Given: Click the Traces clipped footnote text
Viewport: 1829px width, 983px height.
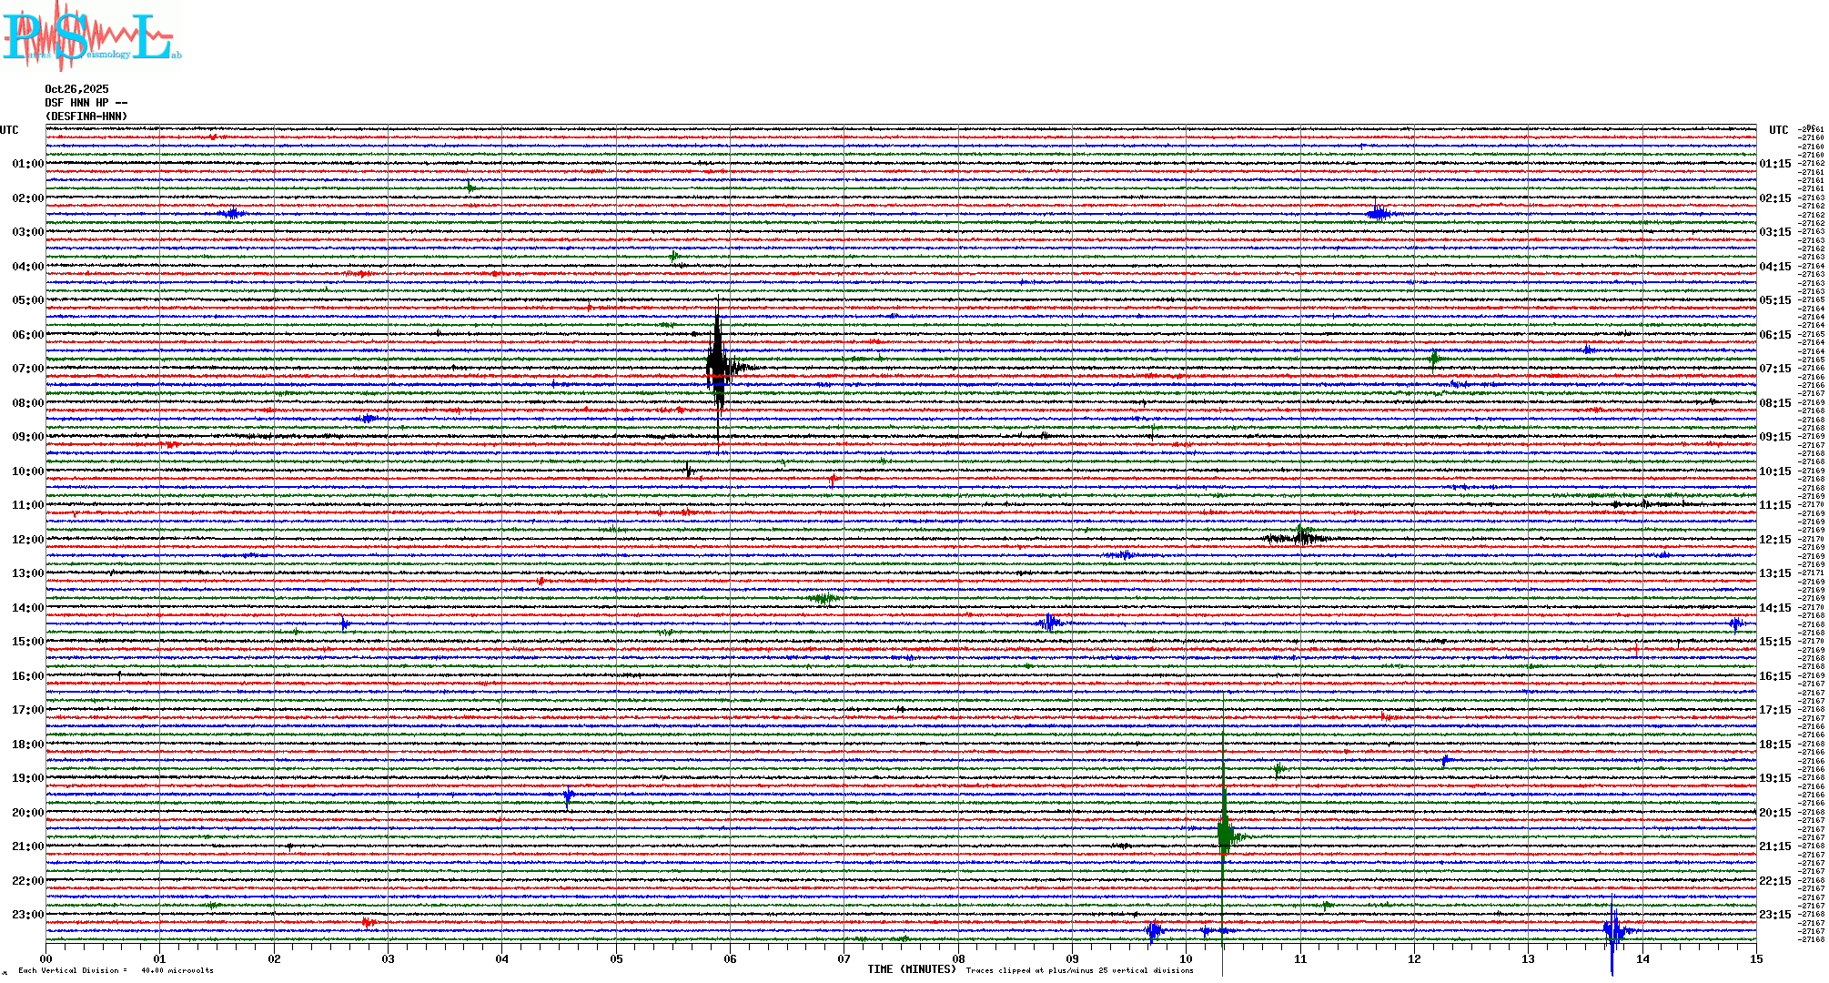Looking at the screenshot, I should (x=1079, y=970).
